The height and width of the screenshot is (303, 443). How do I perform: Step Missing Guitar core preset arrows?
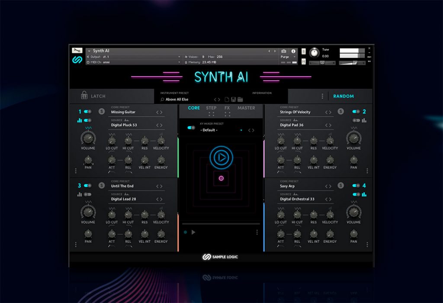(159, 112)
